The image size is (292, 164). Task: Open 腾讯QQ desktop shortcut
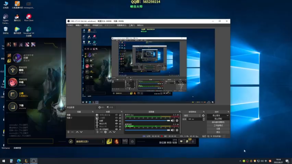click(x=17, y=18)
